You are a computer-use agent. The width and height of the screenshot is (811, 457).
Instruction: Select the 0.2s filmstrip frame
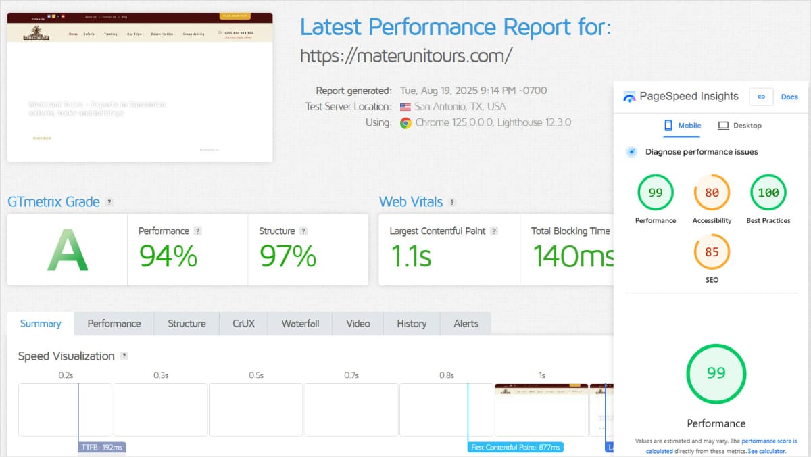(66, 410)
